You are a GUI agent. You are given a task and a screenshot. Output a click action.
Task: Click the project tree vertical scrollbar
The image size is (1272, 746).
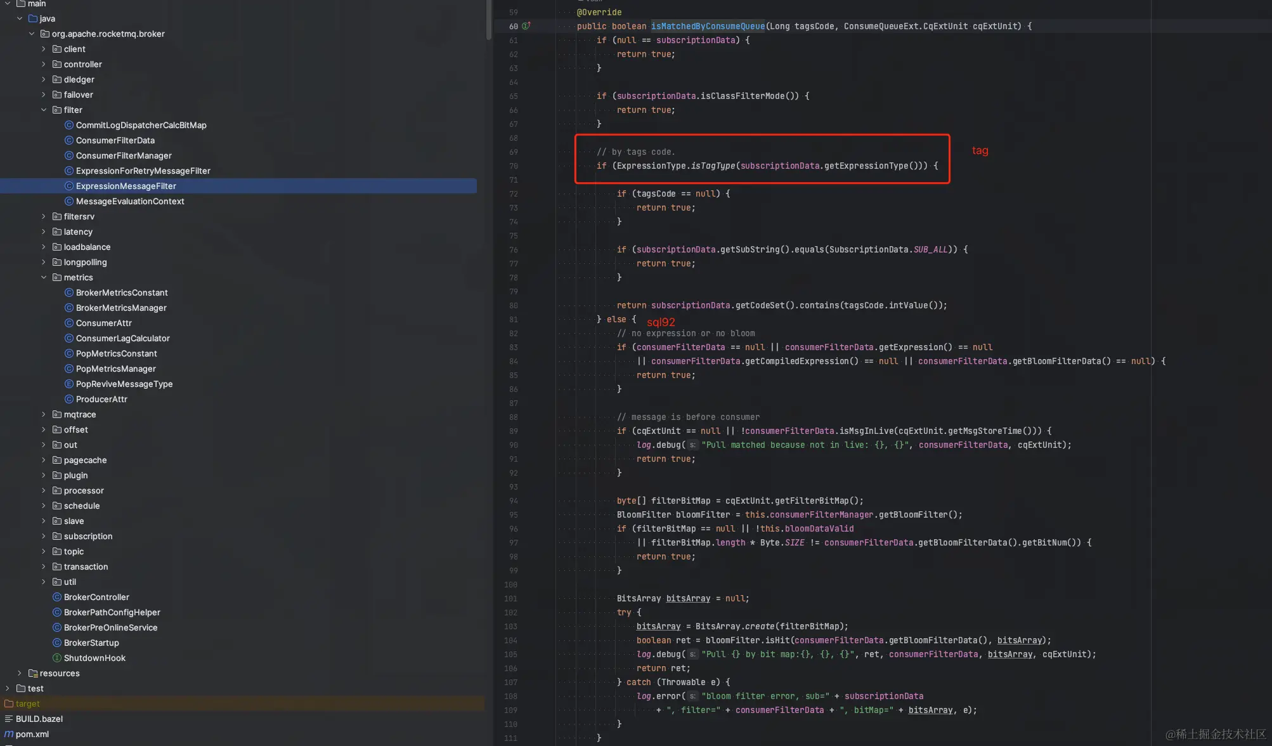(x=489, y=19)
